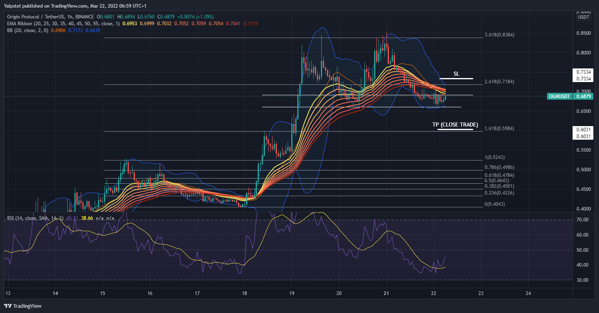This screenshot has height=313, width=599.
Task: Click the BB upper value 0.7173
Action: click(x=75, y=30)
